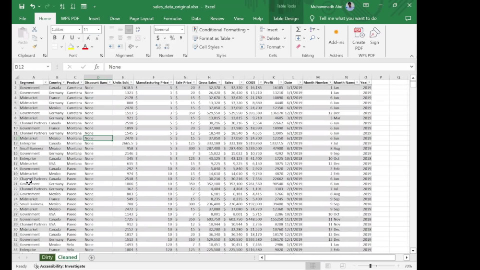This screenshot has height=270, width=480.
Task: Apply percent style
Action: coord(172,38)
